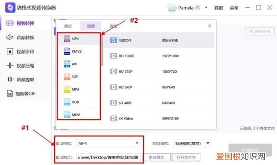Screen dimensions: 277x165
Task: Maximize the application window
Action: [258, 8]
